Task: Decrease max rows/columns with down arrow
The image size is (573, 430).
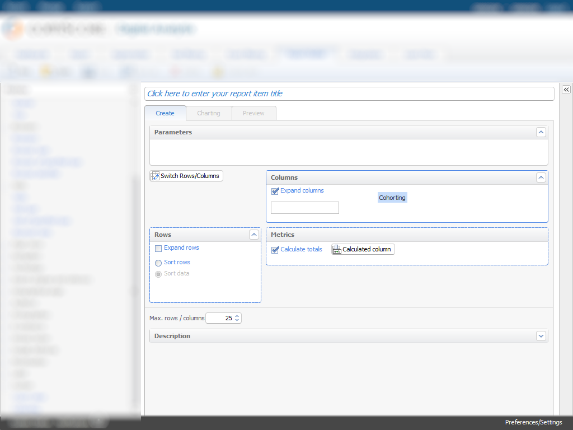Action: [237, 320]
